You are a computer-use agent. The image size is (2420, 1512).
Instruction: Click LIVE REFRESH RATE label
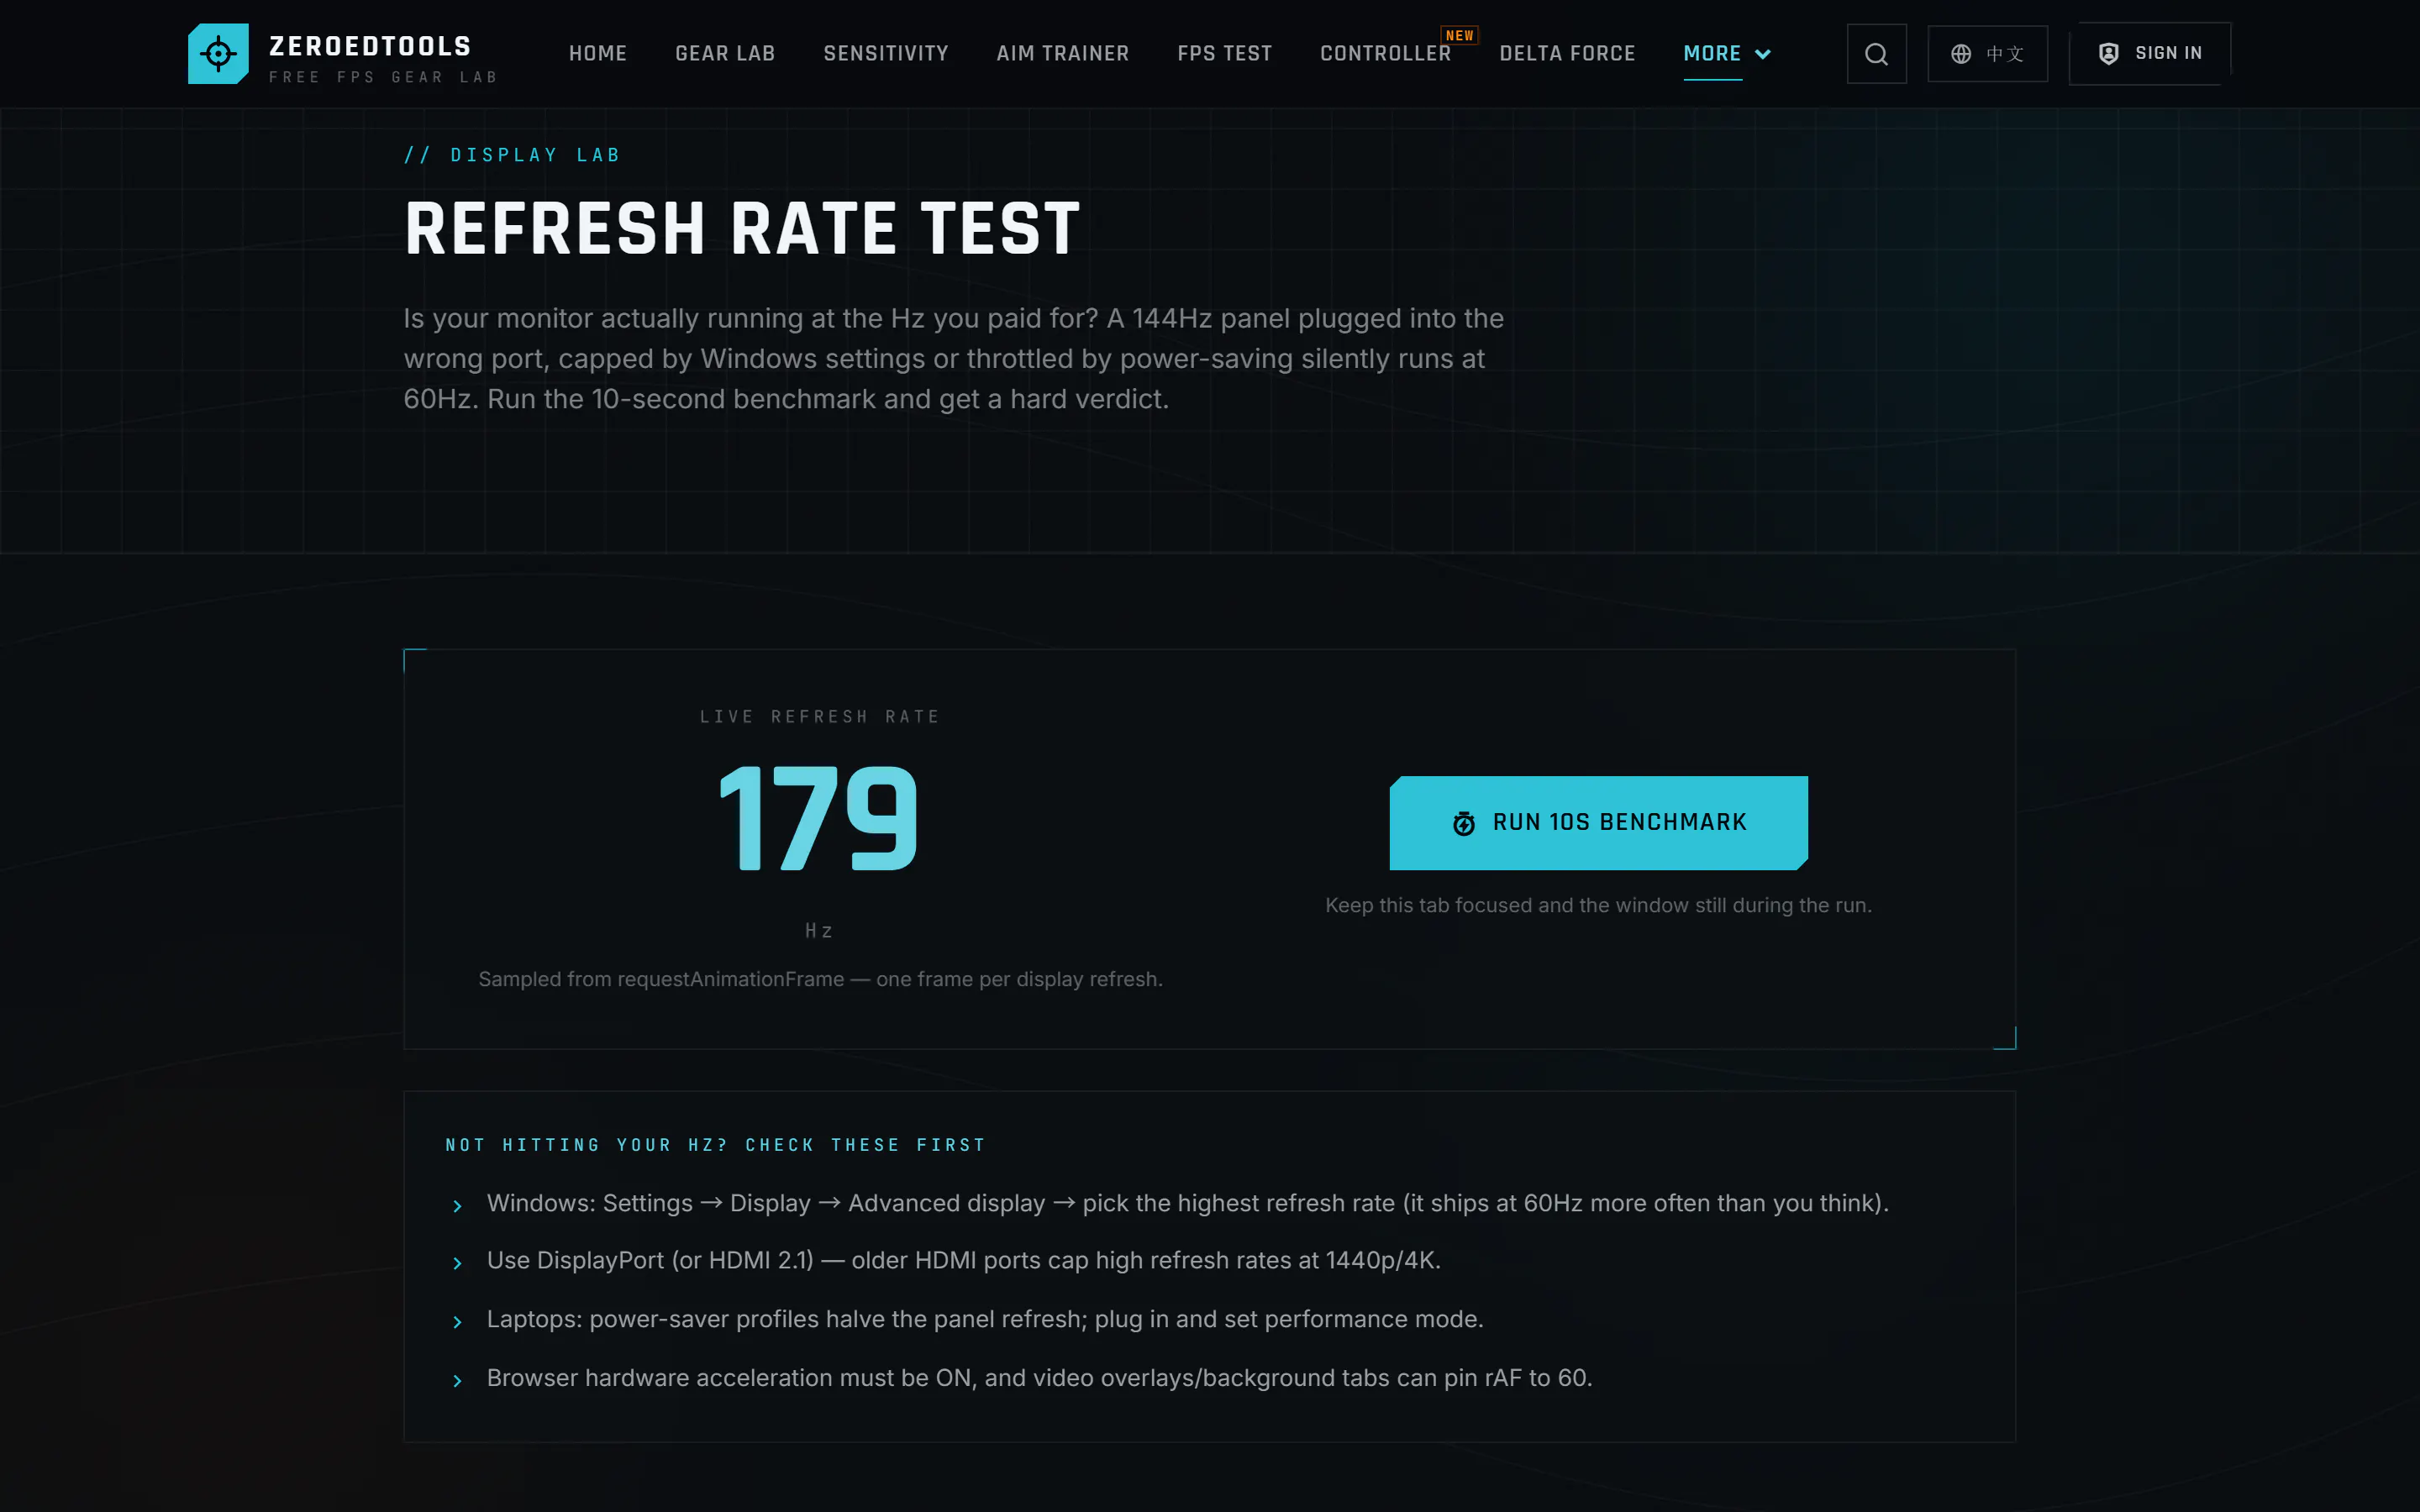click(820, 717)
